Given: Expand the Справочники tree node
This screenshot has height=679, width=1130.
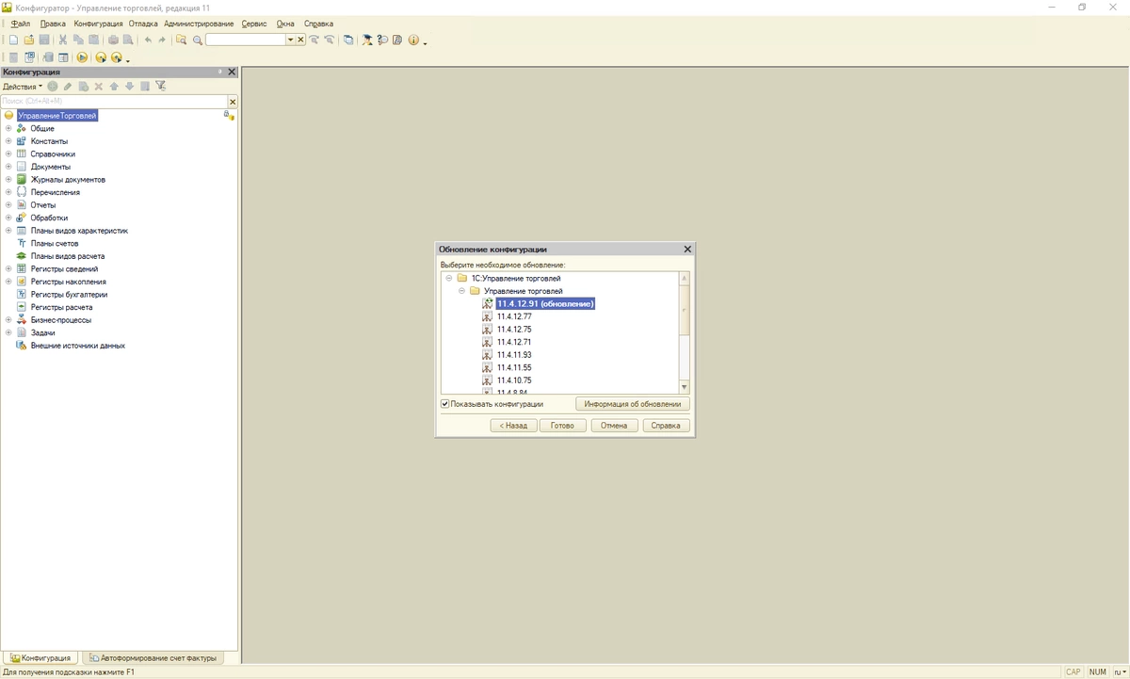Looking at the screenshot, I should click(x=8, y=154).
